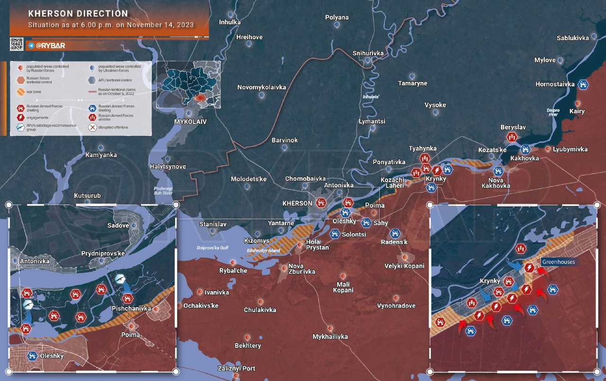Click the Lyubymivka town label
Image resolution: width=606 pixels, height=381 pixels.
[x=570, y=149]
